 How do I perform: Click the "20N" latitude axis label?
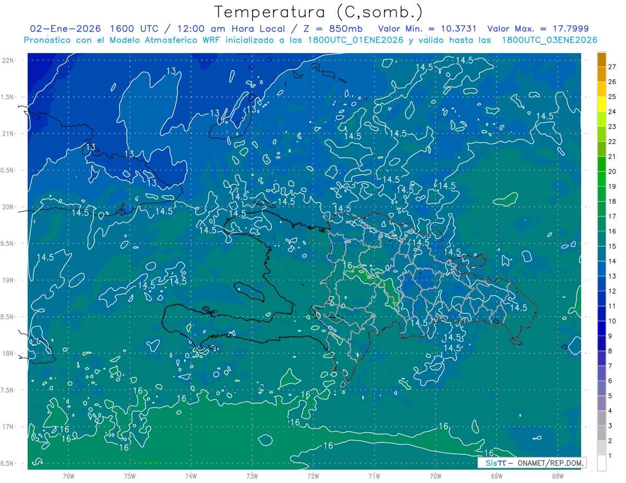(x=8, y=207)
